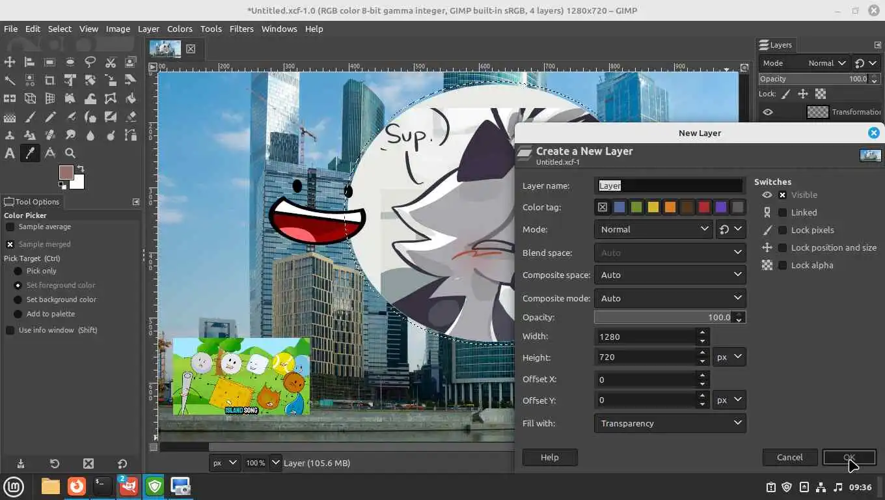
Task: Click OK to create the layer
Action: pyautogui.click(x=849, y=457)
